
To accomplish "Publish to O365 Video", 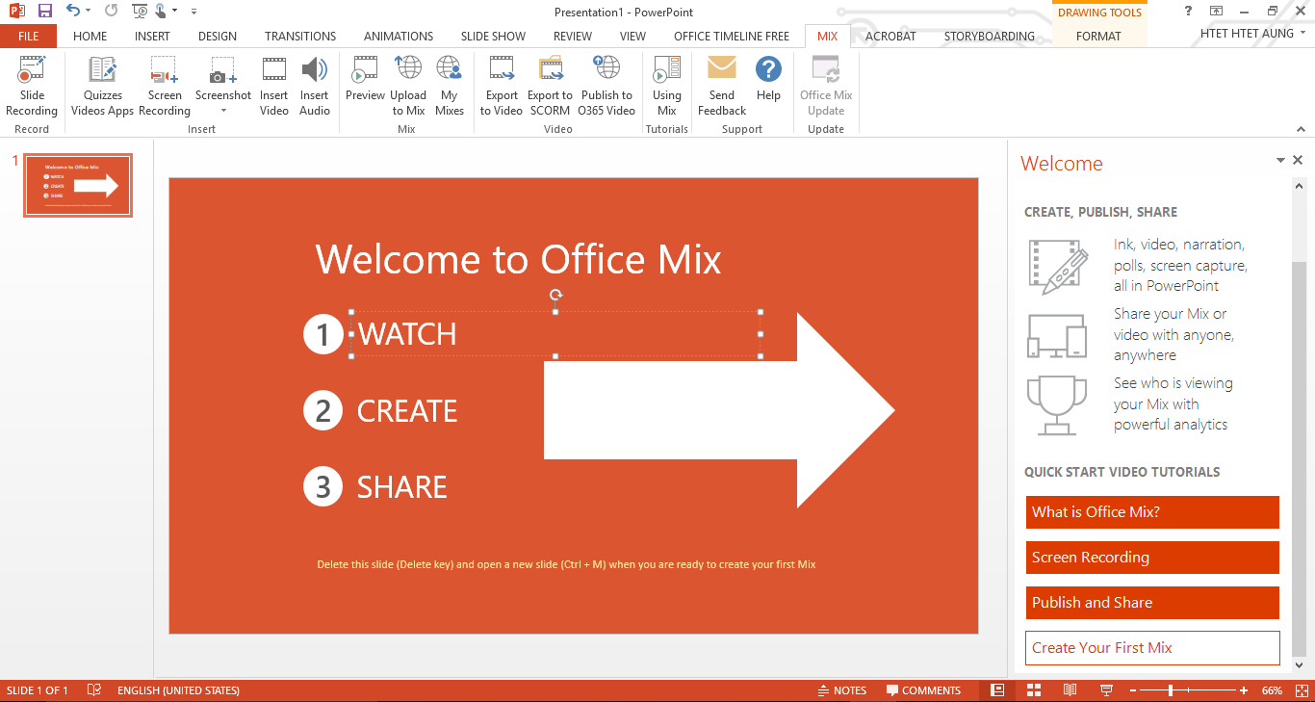I will pos(606,86).
